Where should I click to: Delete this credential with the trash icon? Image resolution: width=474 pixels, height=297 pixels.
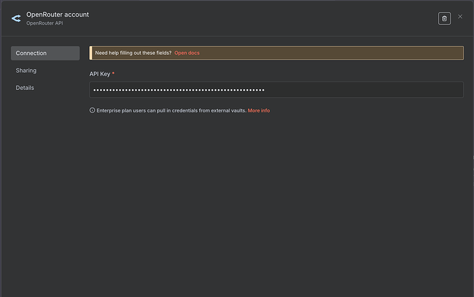pyautogui.click(x=444, y=19)
